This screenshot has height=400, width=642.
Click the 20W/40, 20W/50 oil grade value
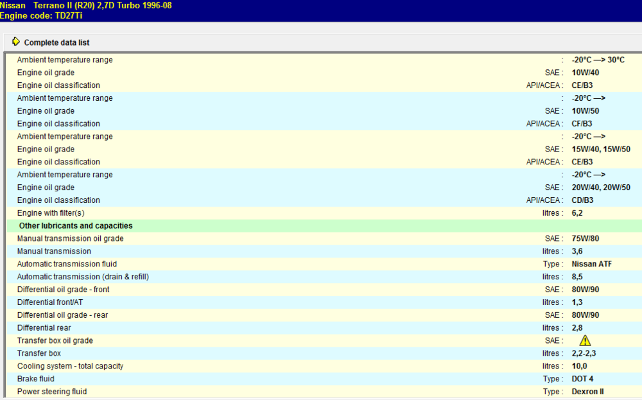tap(601, 187)
